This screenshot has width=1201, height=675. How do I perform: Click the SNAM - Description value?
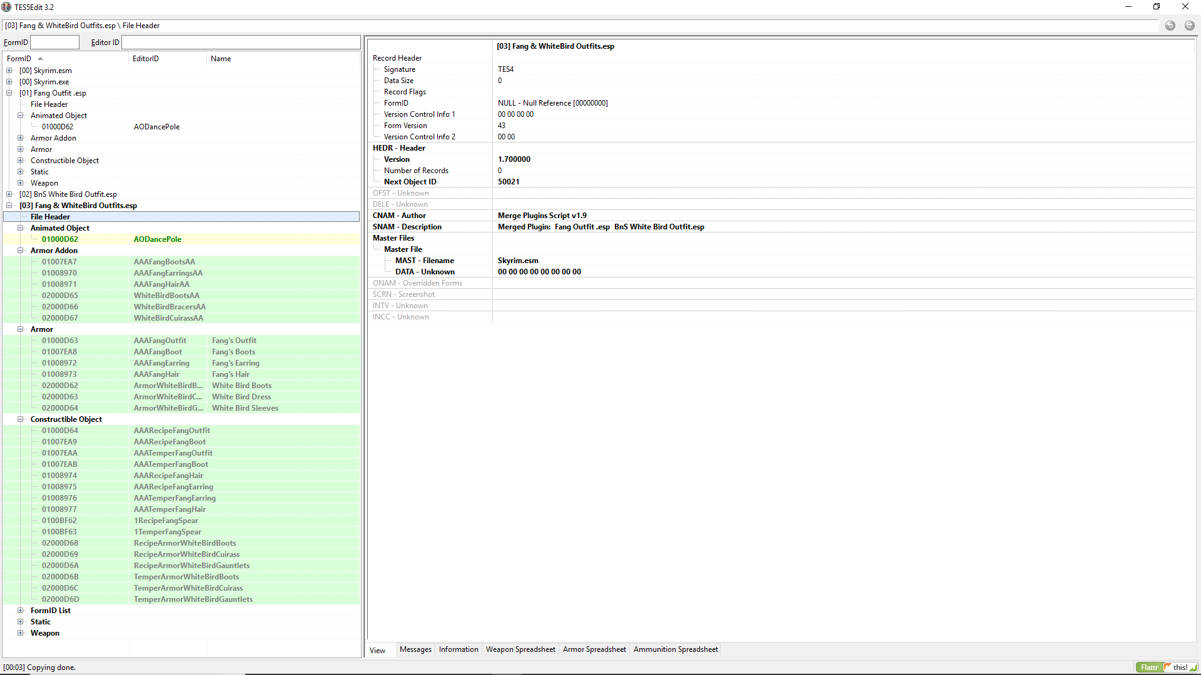pyautogui.click(x=600, y=227)
